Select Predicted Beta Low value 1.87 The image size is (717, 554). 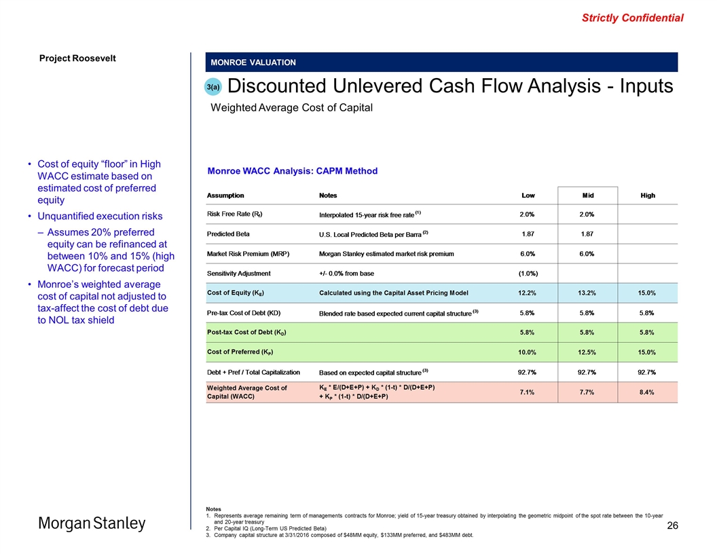point(528,234)
